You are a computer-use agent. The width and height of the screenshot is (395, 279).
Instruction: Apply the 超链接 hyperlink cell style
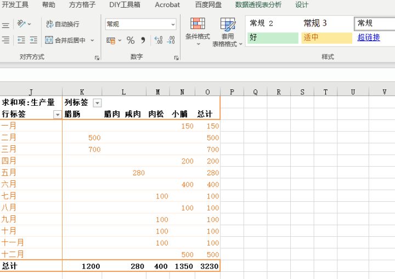368,38
